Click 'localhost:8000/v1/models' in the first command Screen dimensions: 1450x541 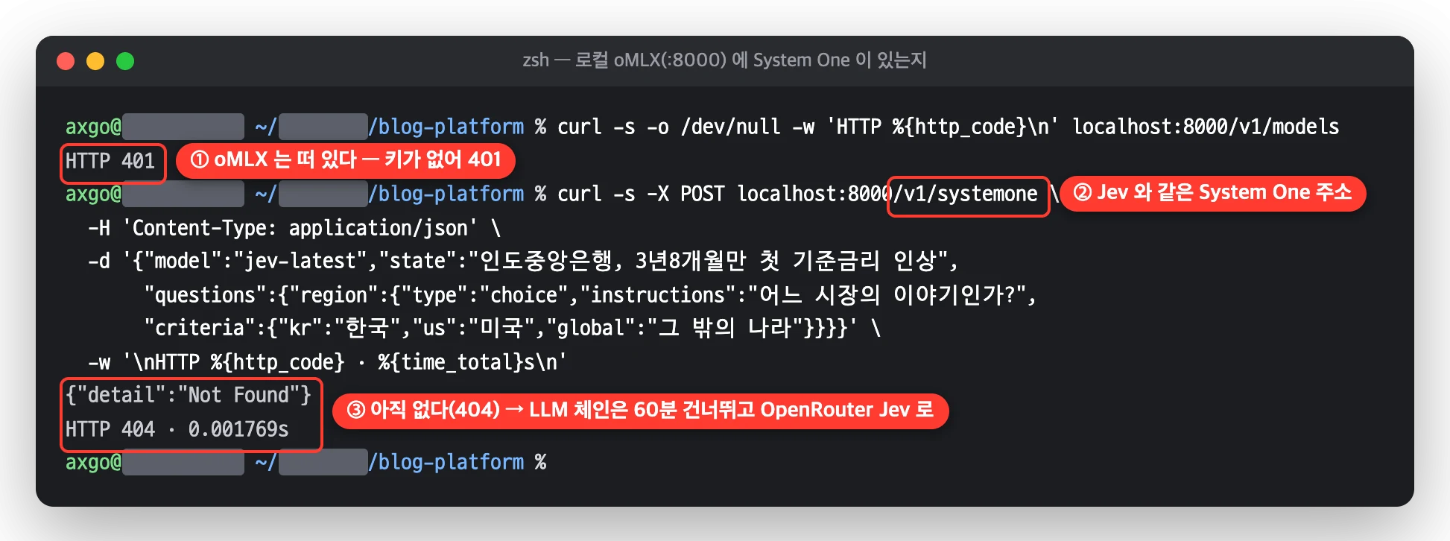click(x=1206, y=127)
